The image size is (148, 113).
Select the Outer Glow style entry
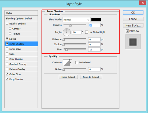click(x=21, y=74)
